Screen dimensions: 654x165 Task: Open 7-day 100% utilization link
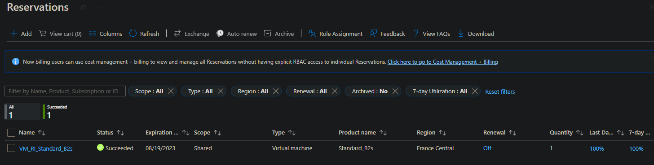[636, 148]
